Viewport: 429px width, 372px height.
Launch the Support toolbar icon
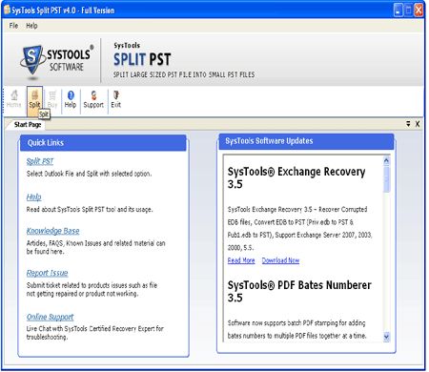(x=93, y=99)
